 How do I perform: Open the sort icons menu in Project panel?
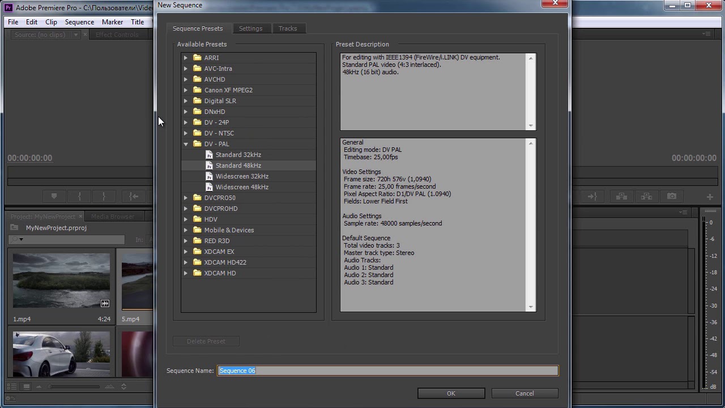tap(123, 386)
